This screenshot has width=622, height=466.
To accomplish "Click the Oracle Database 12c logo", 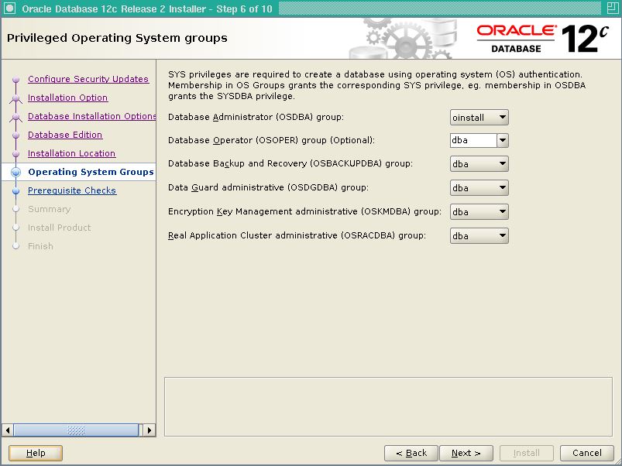I will (x=543, y=39).
